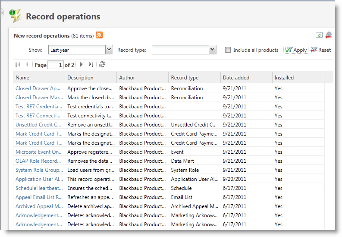The image size is (342, 237).
Task: Click the Reset filter button
Action: click(x=321, y=50)
